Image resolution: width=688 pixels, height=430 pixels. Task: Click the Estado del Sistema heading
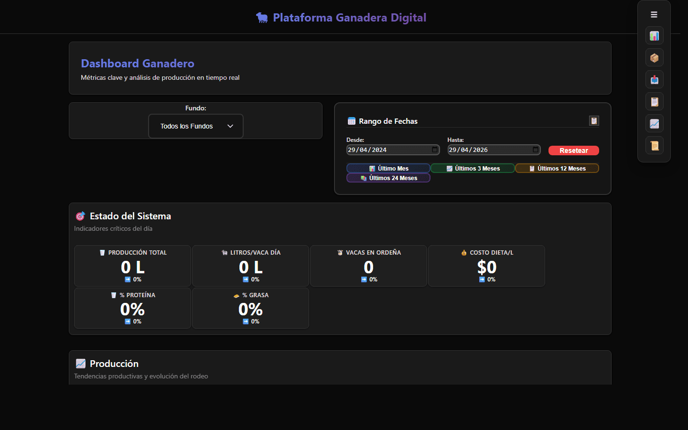coord(130,216)
